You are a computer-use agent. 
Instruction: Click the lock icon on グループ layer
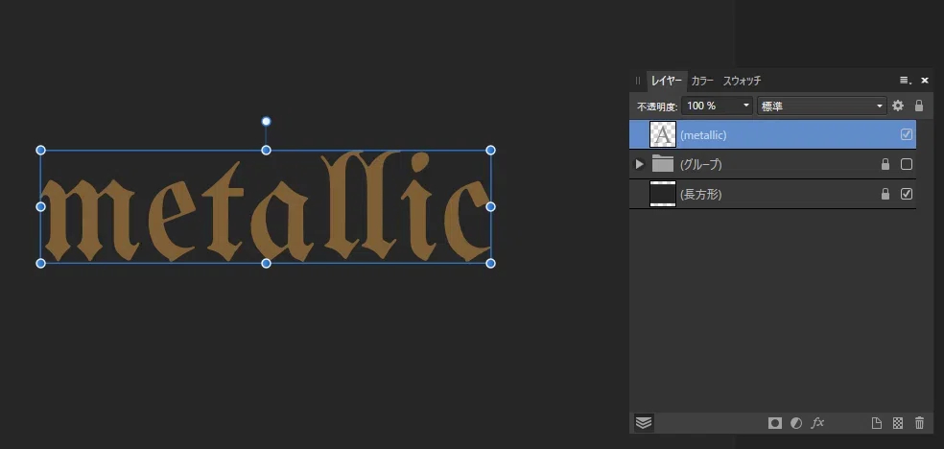point(885,164)
